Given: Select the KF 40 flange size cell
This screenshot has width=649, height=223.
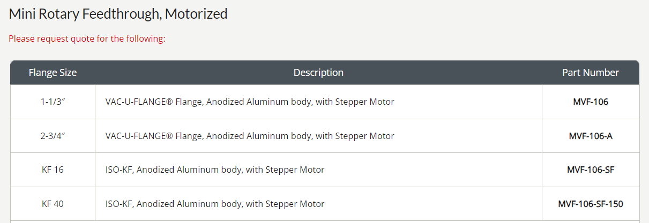Looking at the screenshot, I should (53, 204).
